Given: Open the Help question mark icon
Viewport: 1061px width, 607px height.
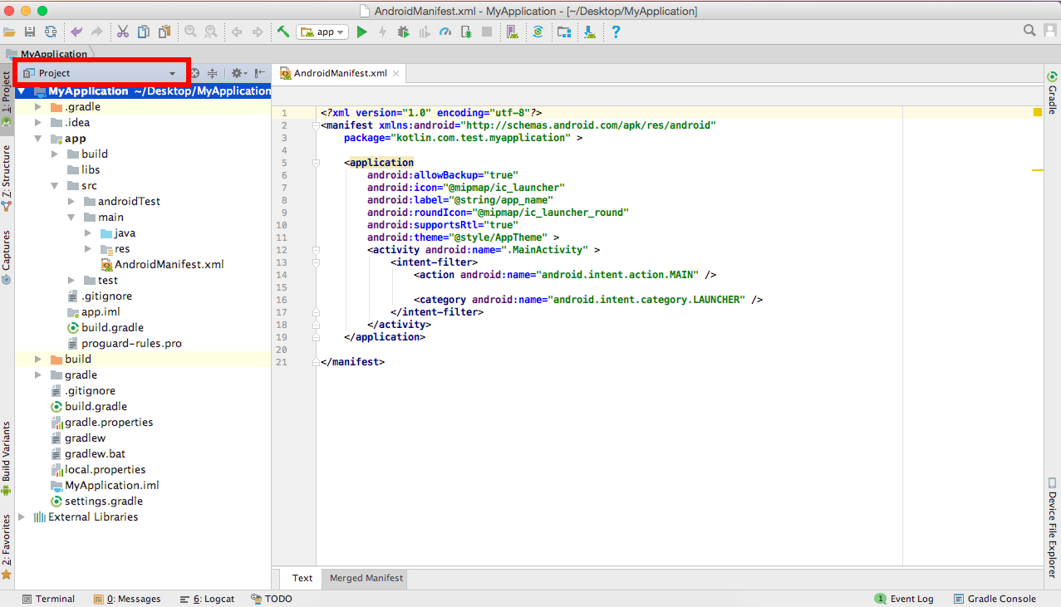Looking at the screenshot, I should tap(616, 32).
